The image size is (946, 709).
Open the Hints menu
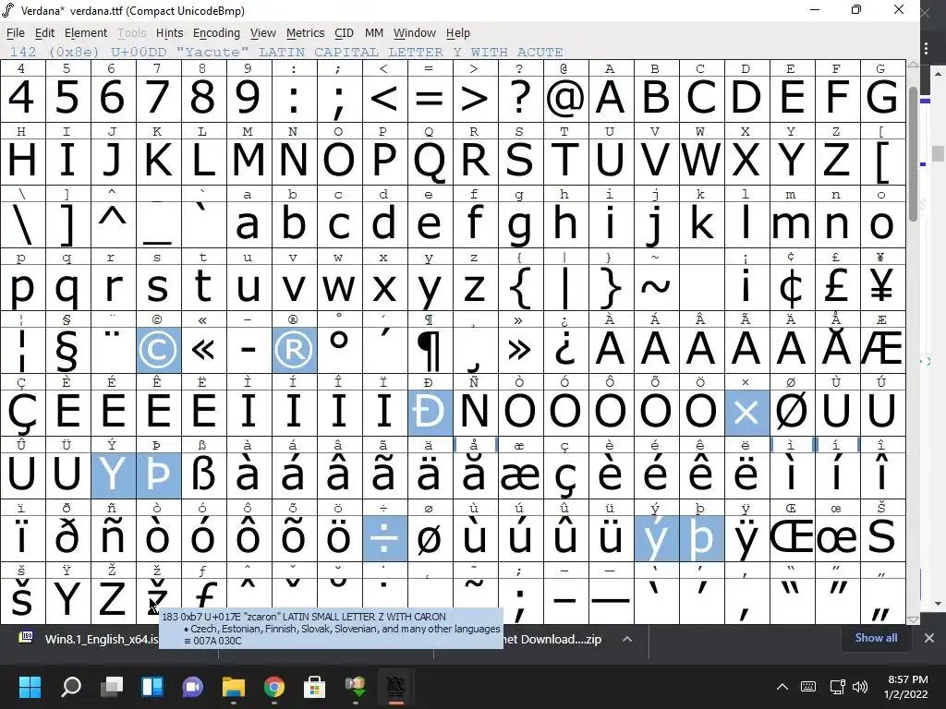[170, 33]
